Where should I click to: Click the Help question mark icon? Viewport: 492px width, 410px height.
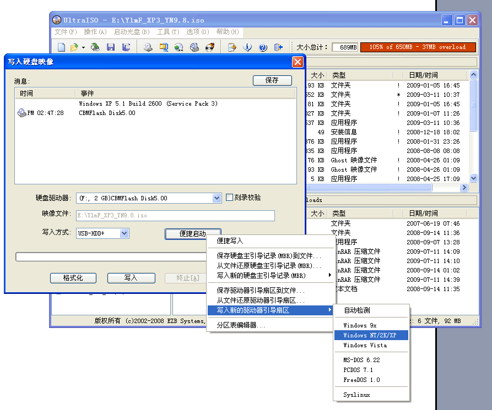tap(263, 47)
